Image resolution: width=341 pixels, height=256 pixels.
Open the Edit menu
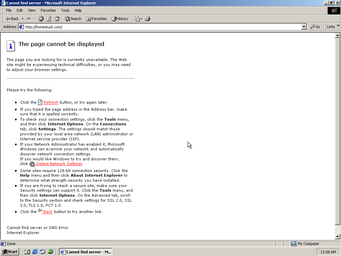(20, 10)
